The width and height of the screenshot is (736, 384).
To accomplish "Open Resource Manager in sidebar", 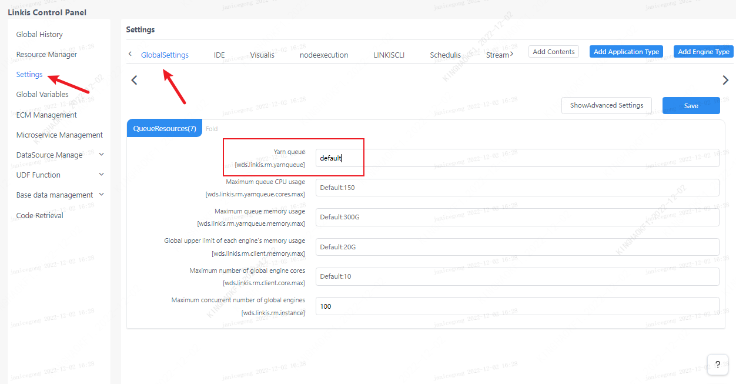I will (x=46, y=54).
